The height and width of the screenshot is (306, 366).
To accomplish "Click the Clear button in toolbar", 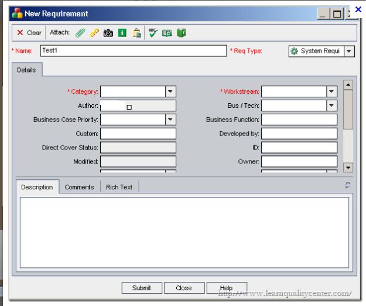I will click(29, 33).
